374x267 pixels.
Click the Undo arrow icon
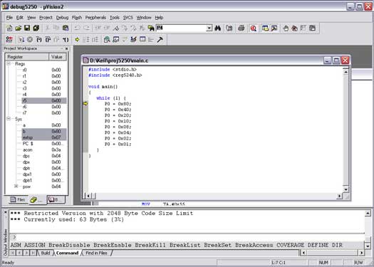tap(77, 28)
